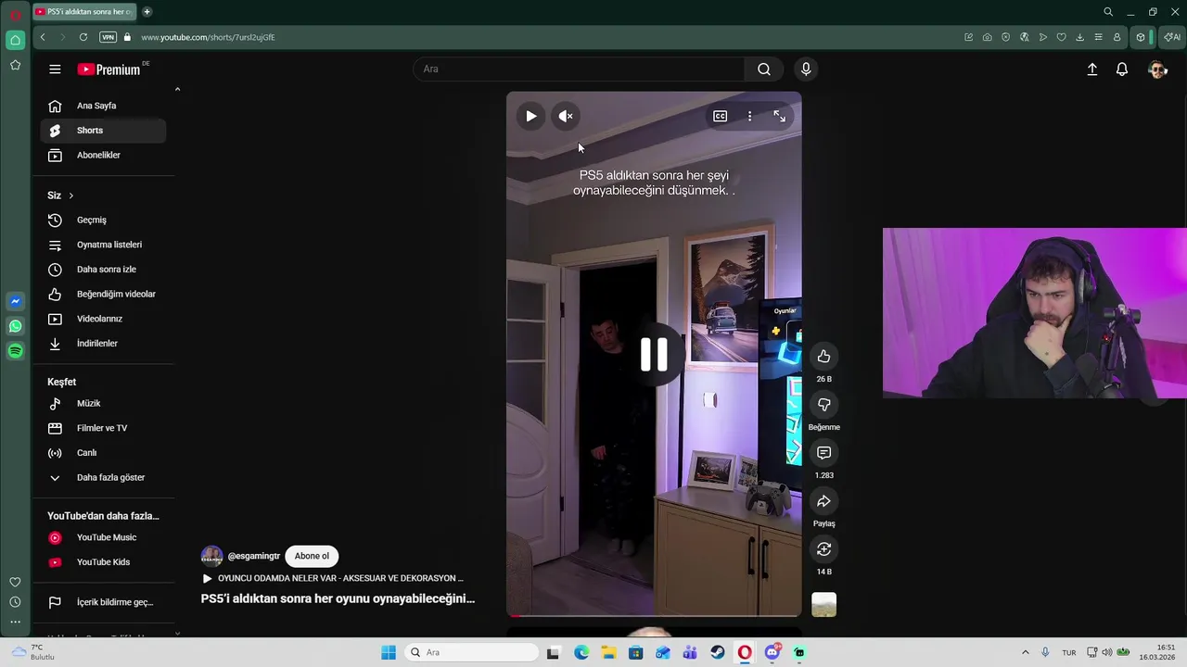
Task: Play the Shorts video with play button
Action: tap(530, 116)
